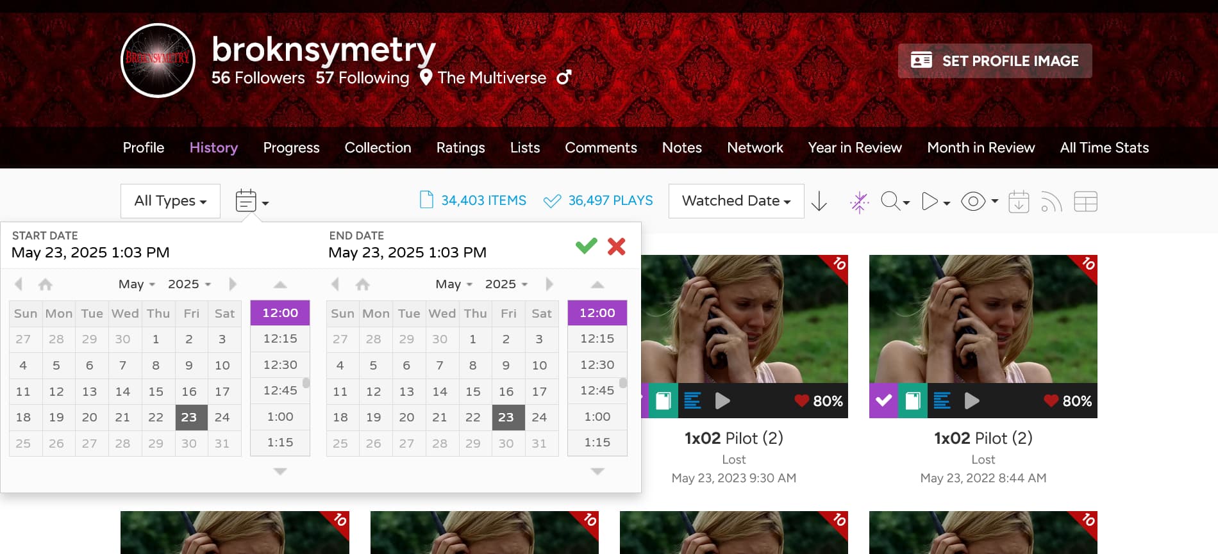The width and height of the screenshot is (1218, 554).
Task: Expand the end date year dropdown
Action: tap(506, 284)
